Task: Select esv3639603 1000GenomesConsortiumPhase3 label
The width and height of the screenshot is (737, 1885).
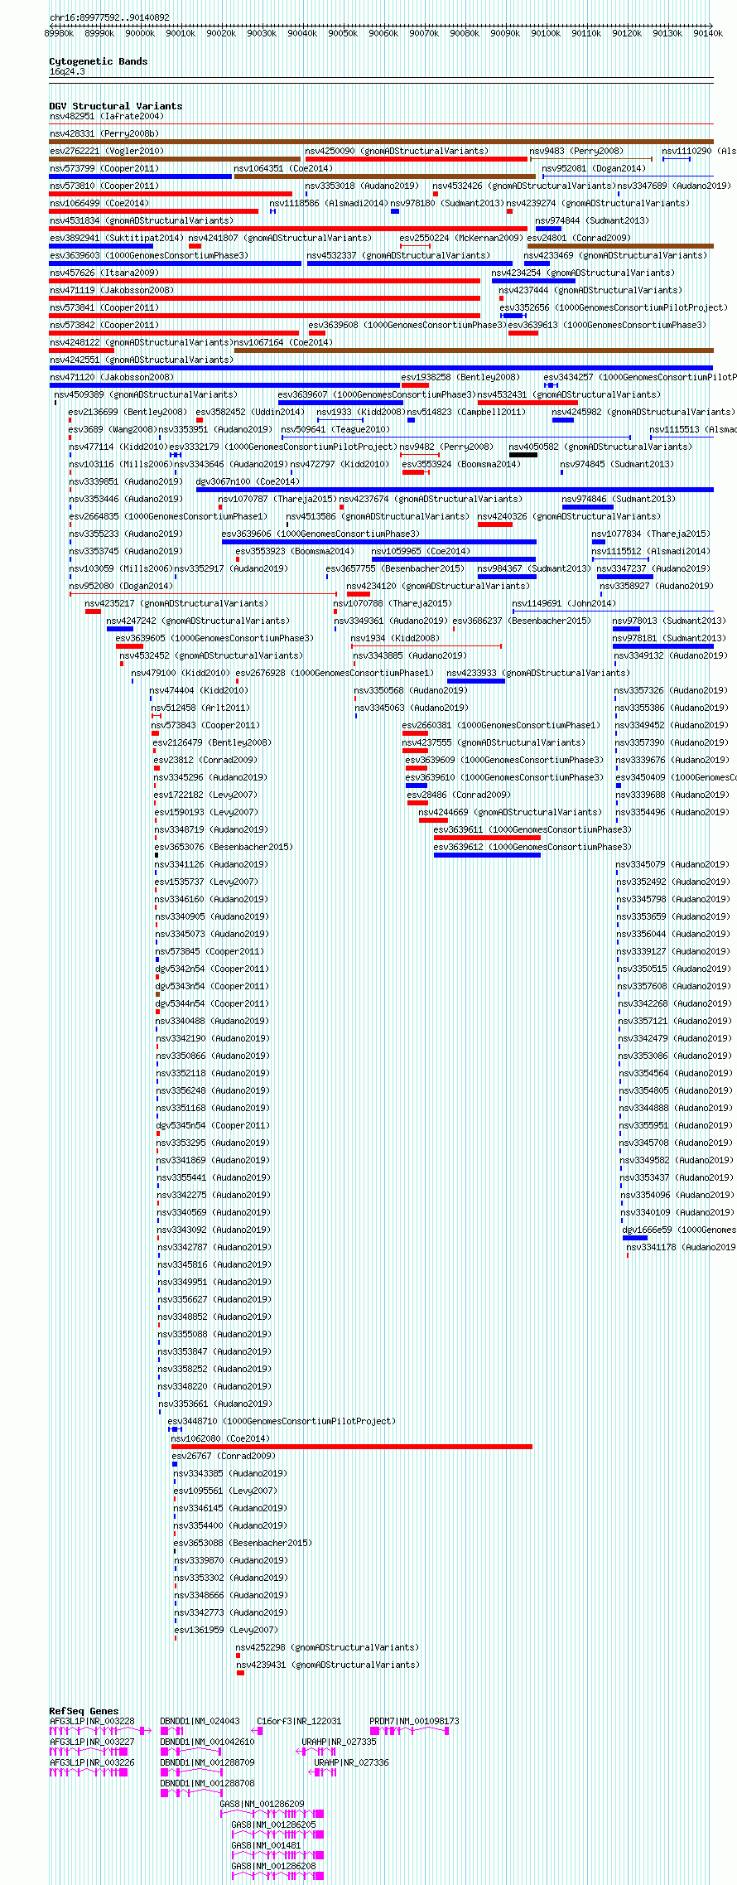Action: coord(149,255)
